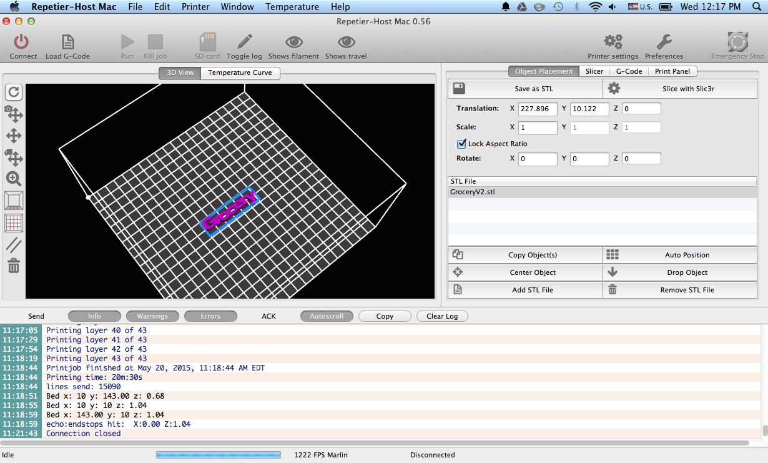Select the Object Placement tab
Screen dimensions: 768x463
(x=543, y=71)
